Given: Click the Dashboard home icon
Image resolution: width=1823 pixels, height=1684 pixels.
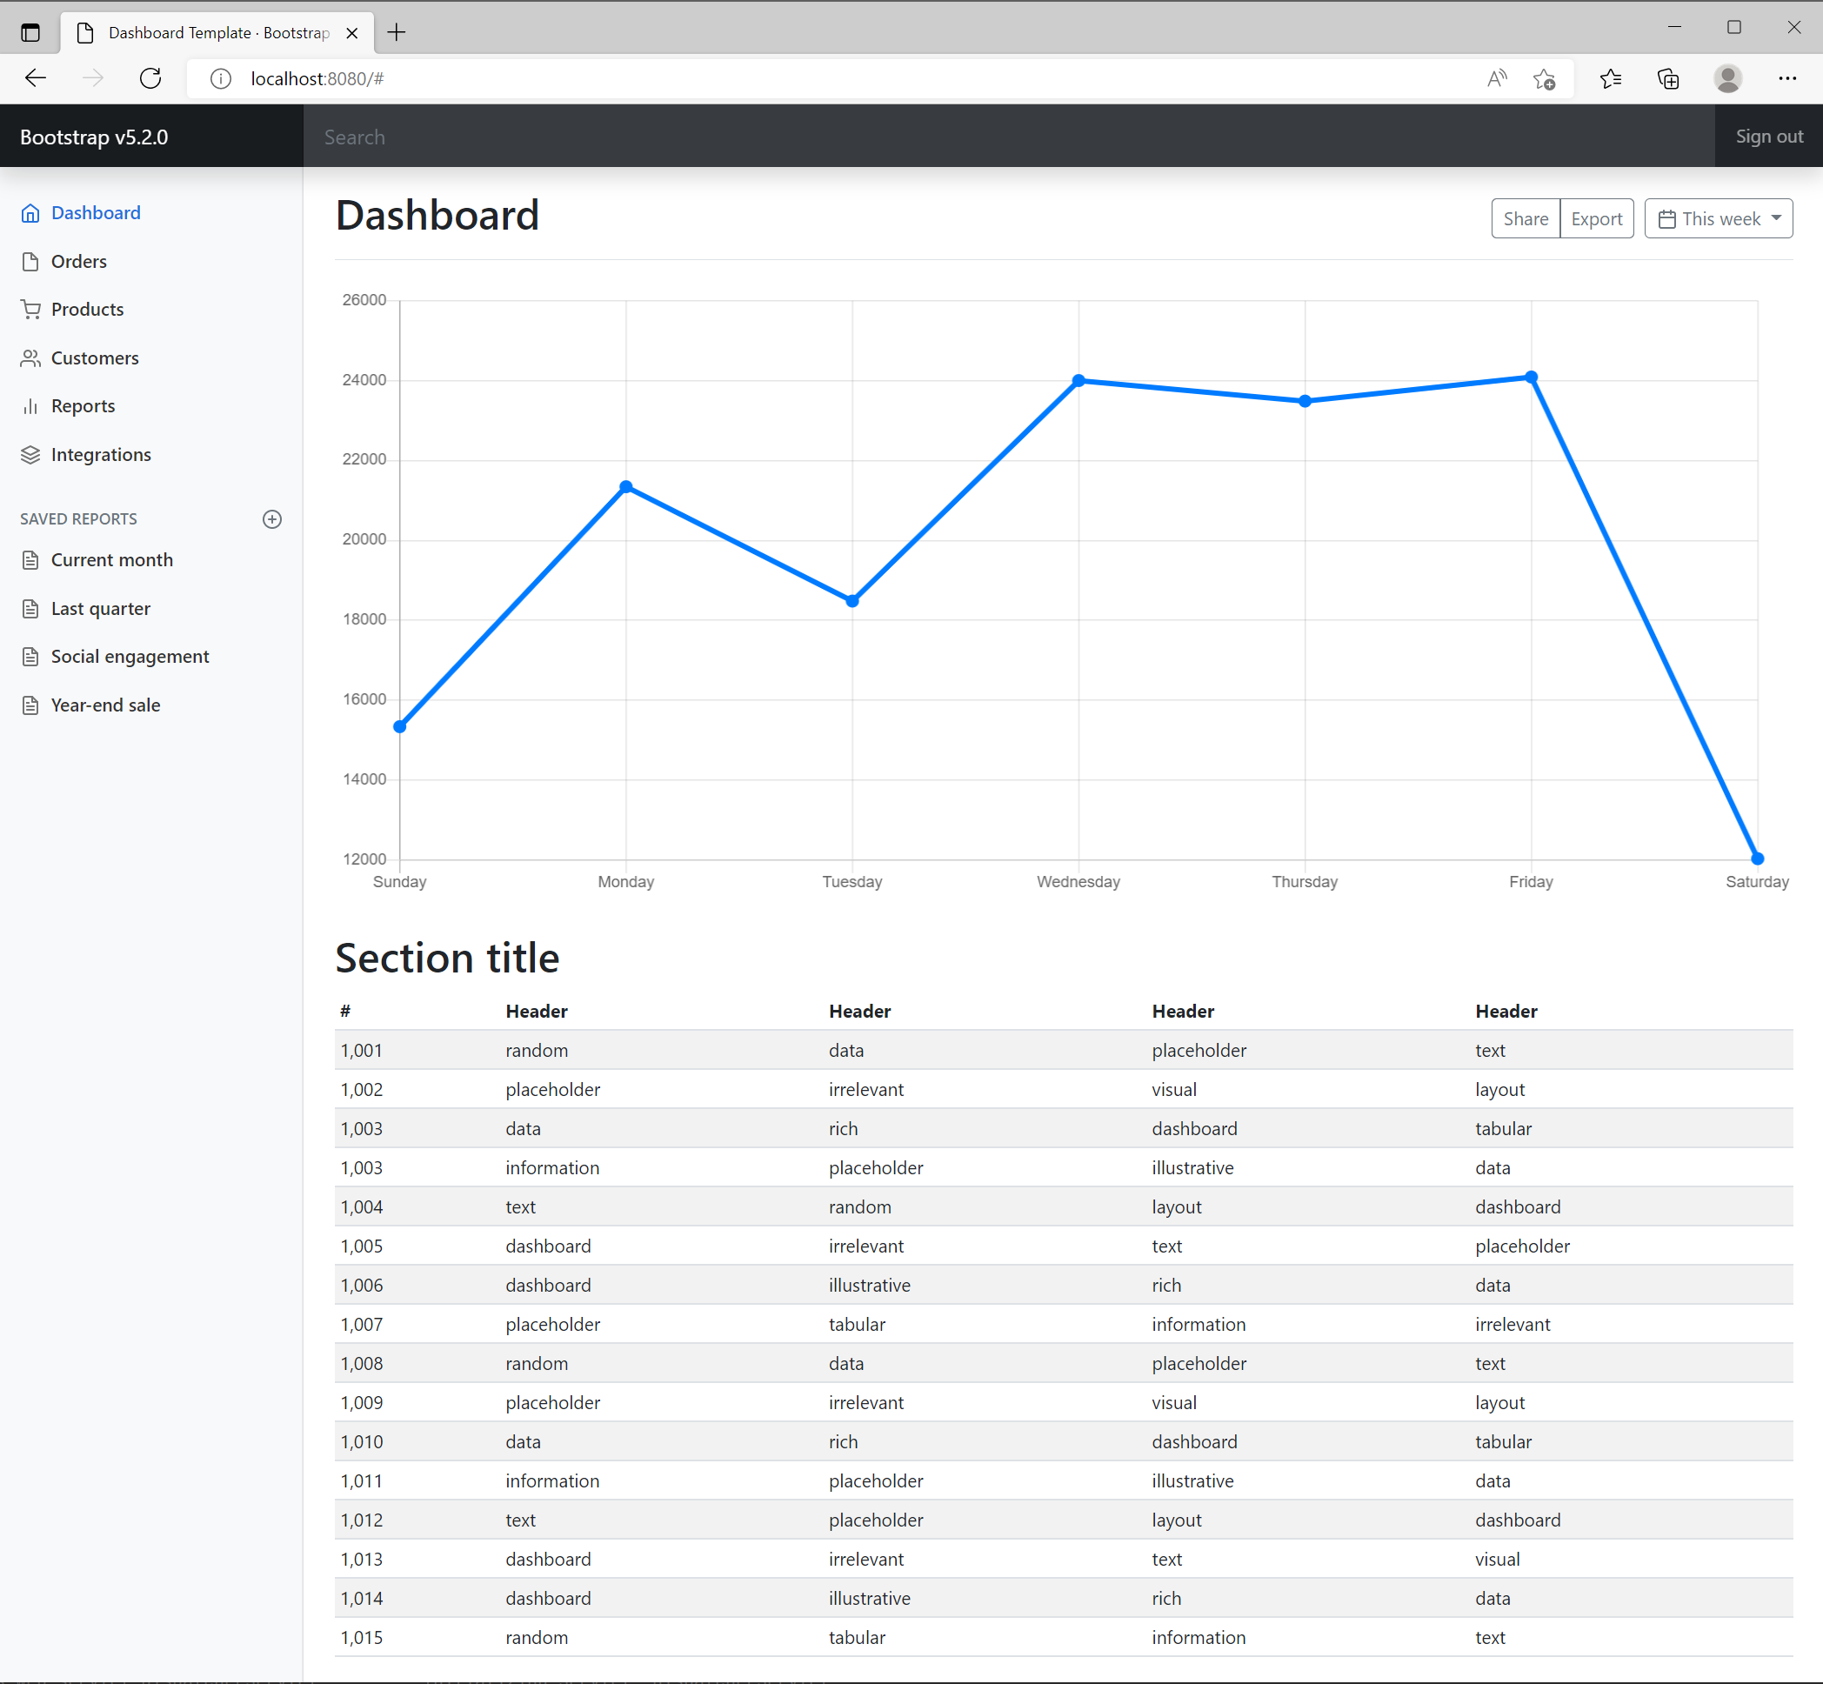Looking at the screenshot, I should [30, 211].
